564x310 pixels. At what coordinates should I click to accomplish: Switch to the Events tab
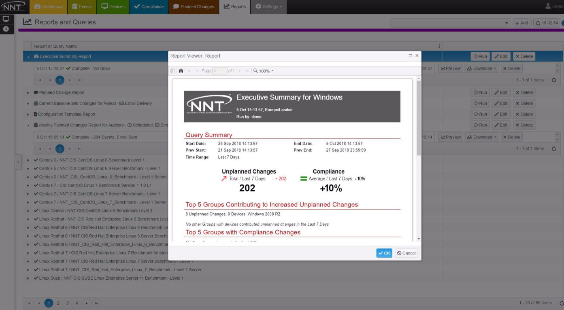[x=82, y=6]
